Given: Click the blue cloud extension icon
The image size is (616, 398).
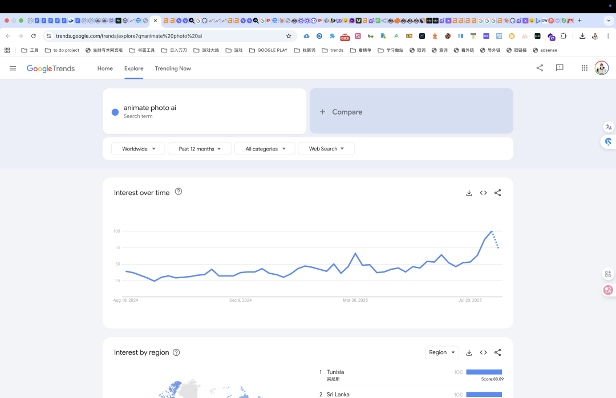Looking at the screenshot, I should click(x=306, y=36).
